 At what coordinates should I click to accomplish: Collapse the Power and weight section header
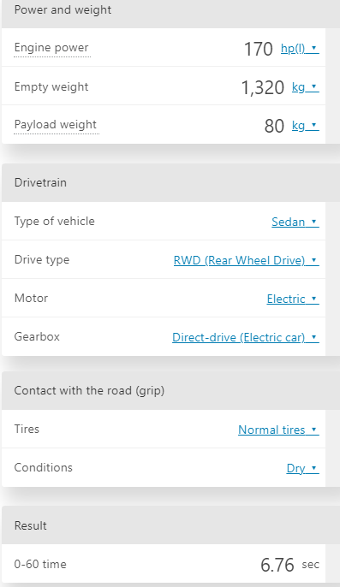[x=170, y=11]
